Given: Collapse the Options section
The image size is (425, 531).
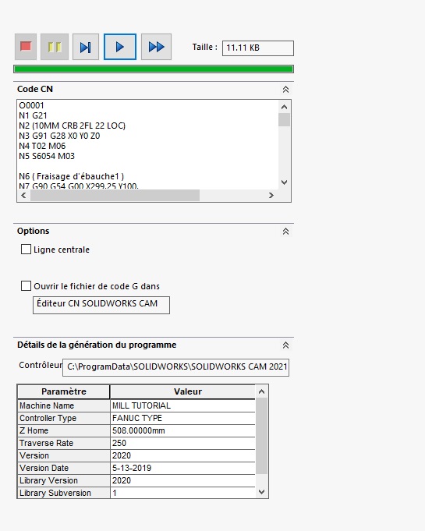Looking at the screenshot, I should (286, 232).
